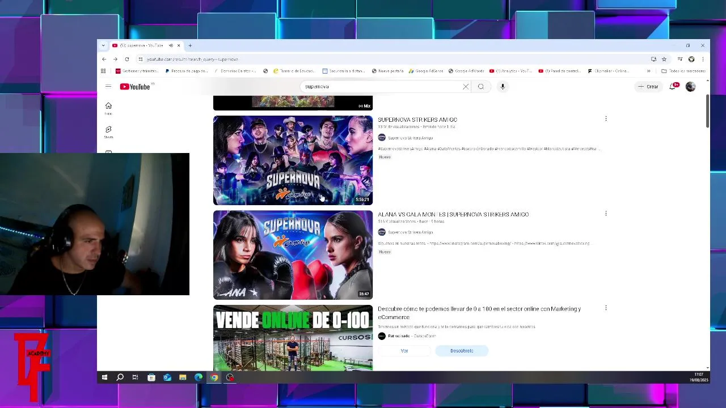726x408 pixels.
Task: Click the taskbar clock
Action: pos(699,377)
